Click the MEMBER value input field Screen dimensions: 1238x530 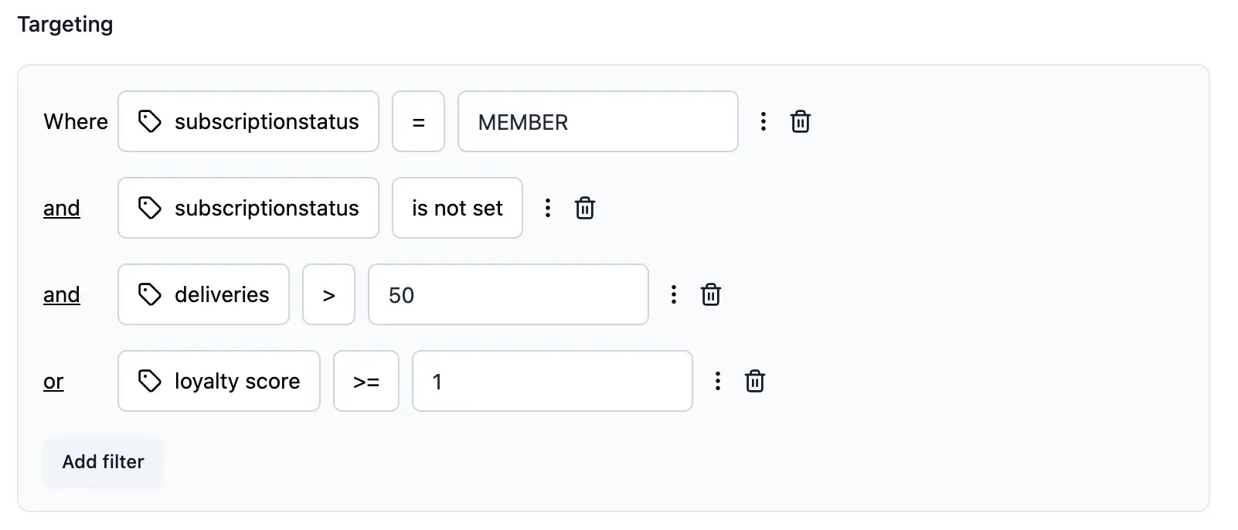[x=598, y=121]
